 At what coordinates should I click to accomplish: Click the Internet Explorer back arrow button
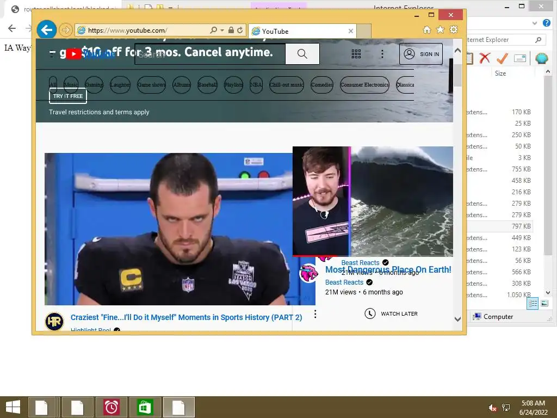tap(47, 30)
